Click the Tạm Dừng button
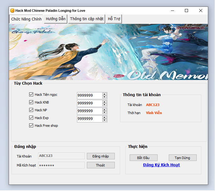 coord(183,158)
